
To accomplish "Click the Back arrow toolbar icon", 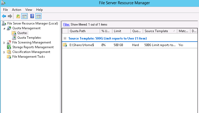I will click(4, 16).
